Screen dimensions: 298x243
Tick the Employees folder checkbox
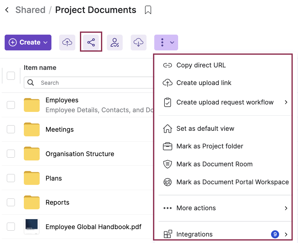[x=11, y=105]
